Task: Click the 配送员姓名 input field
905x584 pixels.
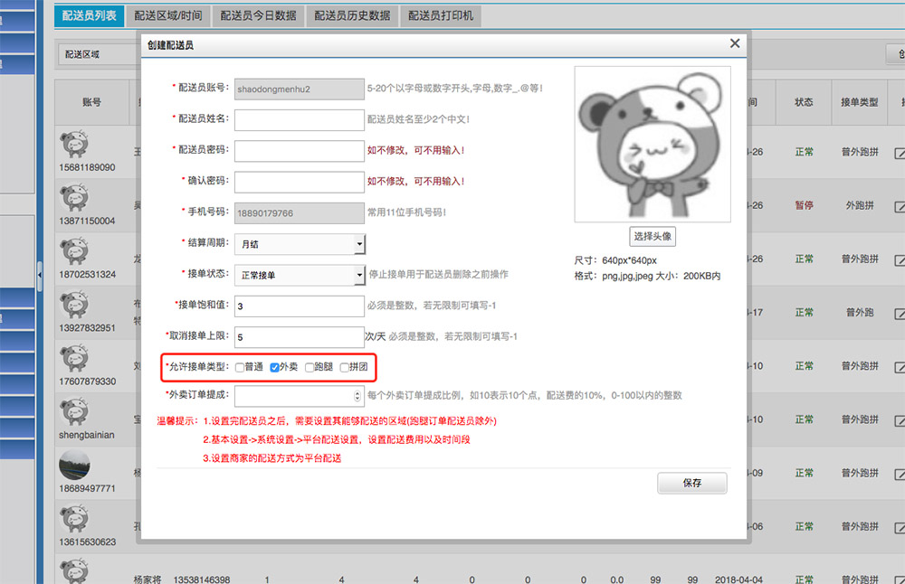Action: coord(300,119)
